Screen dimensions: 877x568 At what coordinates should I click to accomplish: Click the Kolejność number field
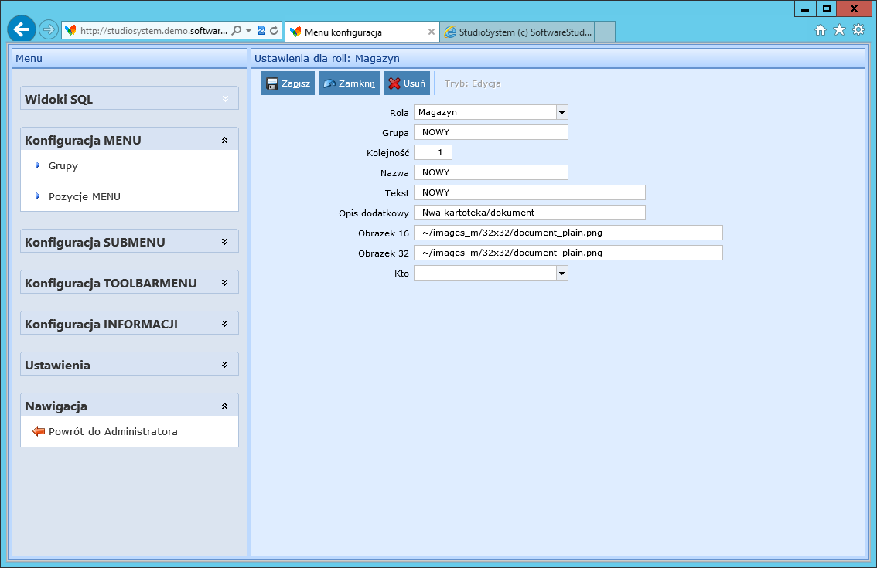[433, 152]
